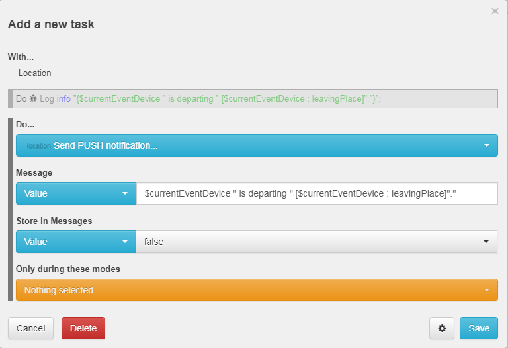Image resolution: width=508 pixels, height=348 pixels.
Task: Open Store in Messages Value type dropdown
Action: (76, 242)
